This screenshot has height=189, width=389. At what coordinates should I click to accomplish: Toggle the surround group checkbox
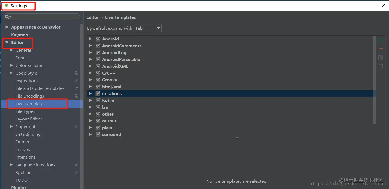[98, 134]
